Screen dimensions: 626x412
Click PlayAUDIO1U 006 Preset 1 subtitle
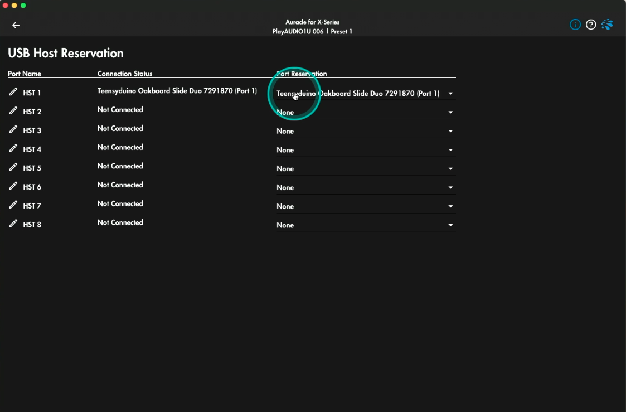pos(312,32)
